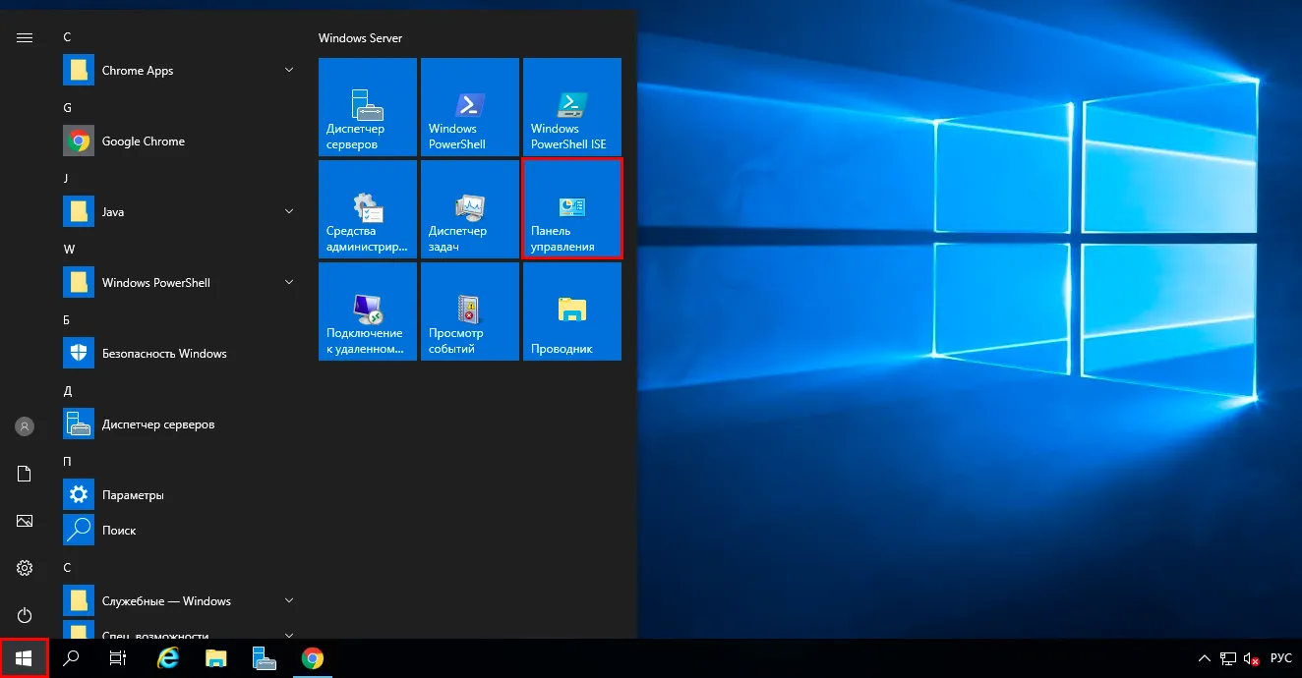Open the Проводник tile
The width and height of the screenshot is (1302, 678).
[572, 311]
